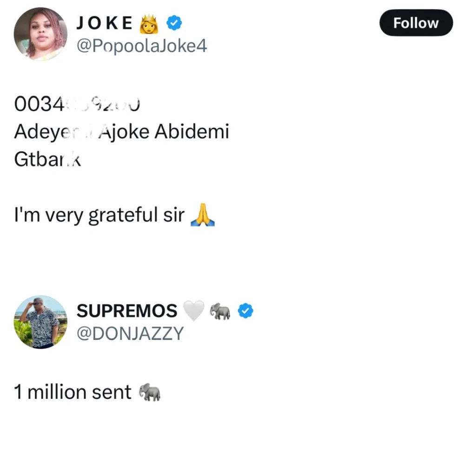The width and height of the screenshot is (476, 476).
Task: Click the JOKE display name
Action: point(105,23)
